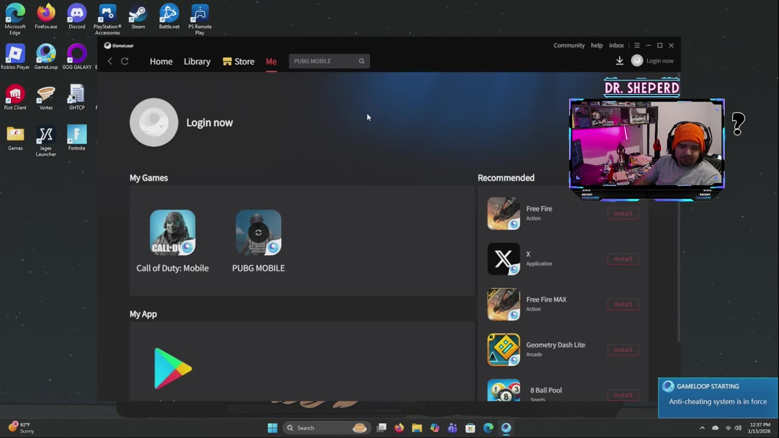779x438 pixels.
Task: Open the inbox link
Action: tap(617, 46)
